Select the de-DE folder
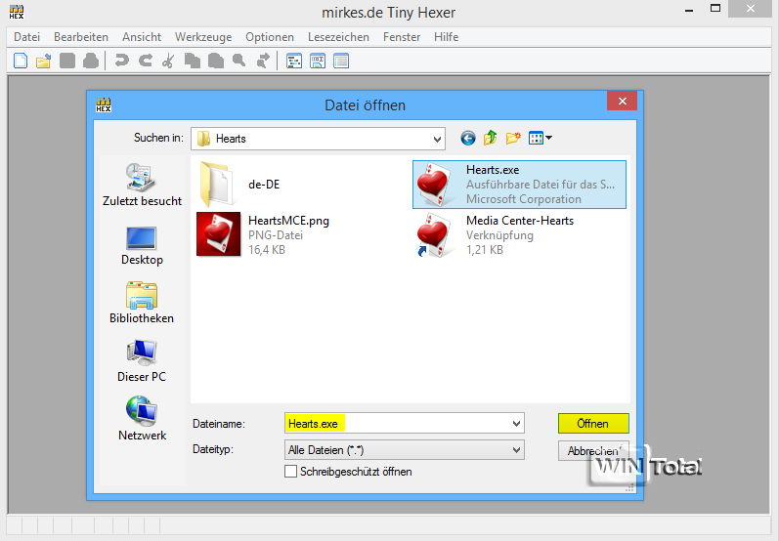Screen dimensions: 779x541 [240, 185]
